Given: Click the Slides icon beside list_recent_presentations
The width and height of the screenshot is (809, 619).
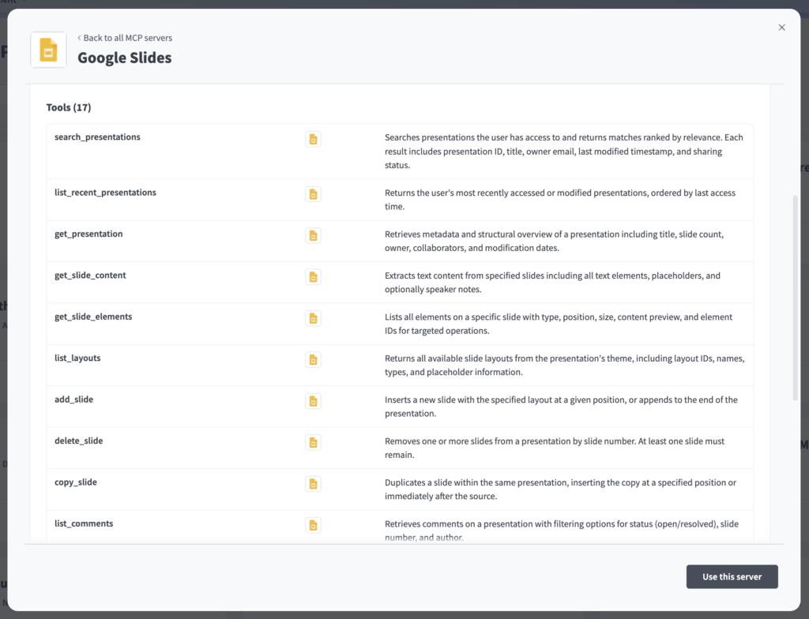Looking at the screenshot, I should pyautogui.click(x=313, y=194).
